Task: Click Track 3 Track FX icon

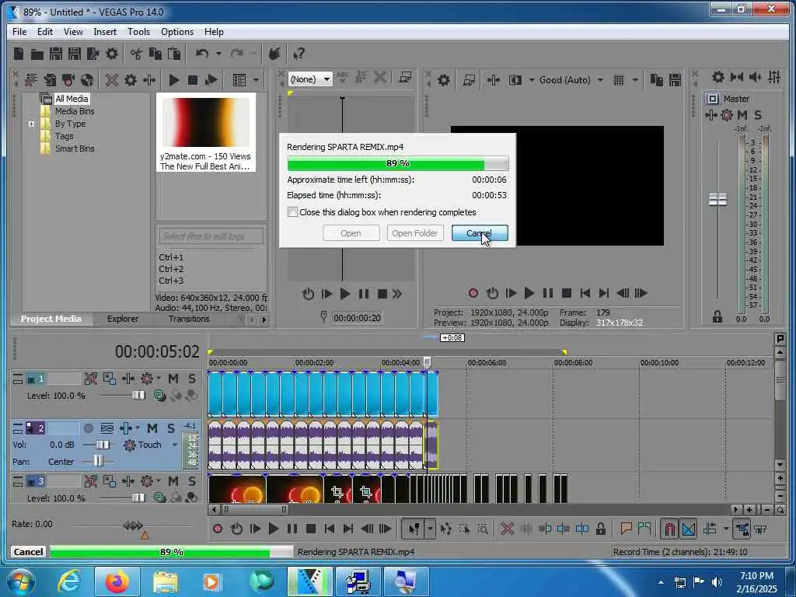Action: (128, 480)
